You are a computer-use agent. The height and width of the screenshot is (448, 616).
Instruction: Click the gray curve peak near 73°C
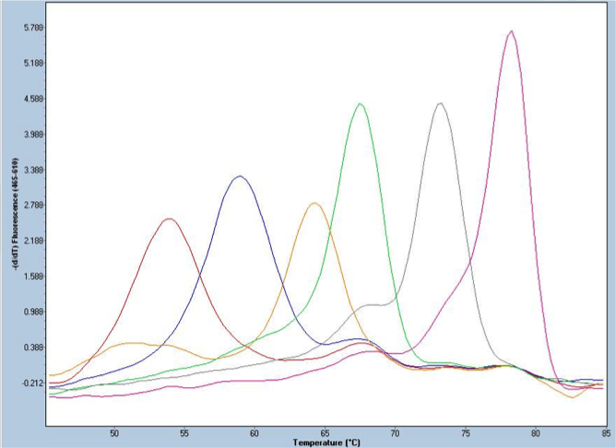[x=440, y=103]
